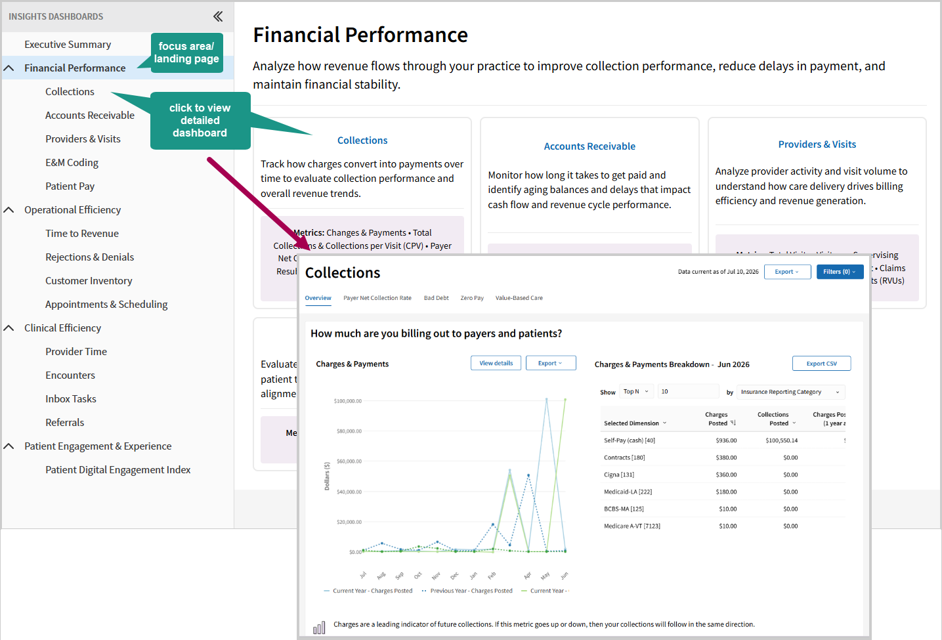Viewport: 942px width, 640px height.
Task: Click the Show count input field
Action: [x=689, y=391]
